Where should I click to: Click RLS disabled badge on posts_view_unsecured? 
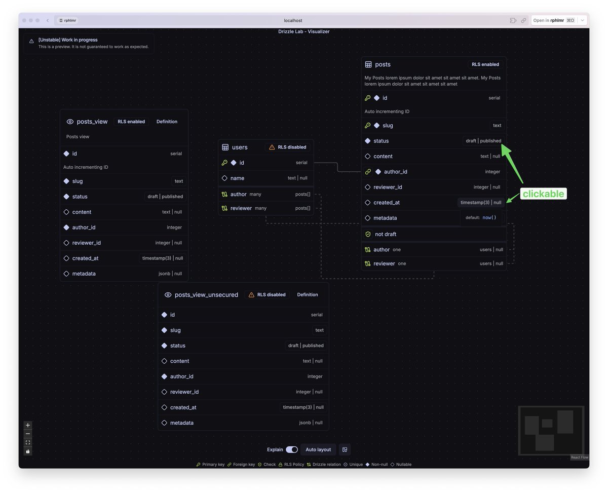click(267, 295)
